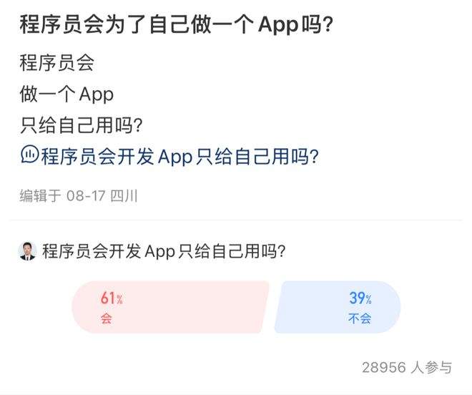Click the divider line above the poll
Image resolution: width=472 pixels, height=395 pixels.
[236, 220]
